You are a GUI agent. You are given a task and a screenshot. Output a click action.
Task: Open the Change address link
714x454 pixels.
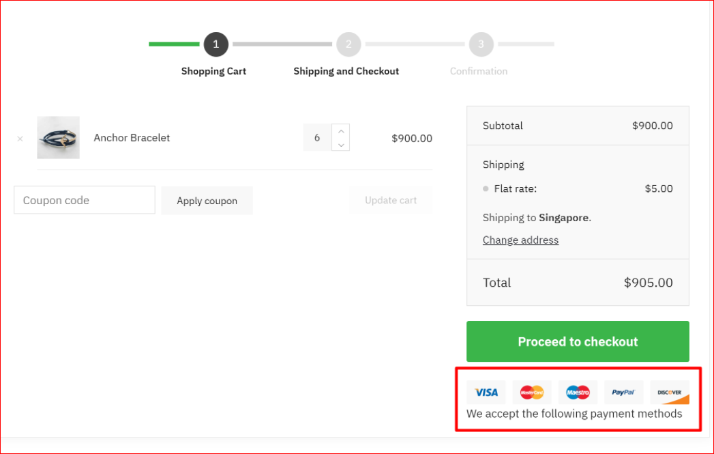tap(520, 240)
